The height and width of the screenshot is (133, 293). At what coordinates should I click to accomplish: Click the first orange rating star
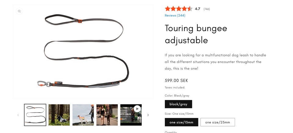point(168,9)
